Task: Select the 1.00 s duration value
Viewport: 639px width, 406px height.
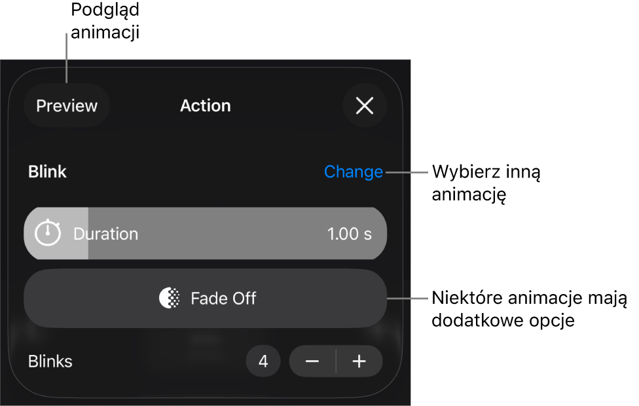Action: point(349,234)
